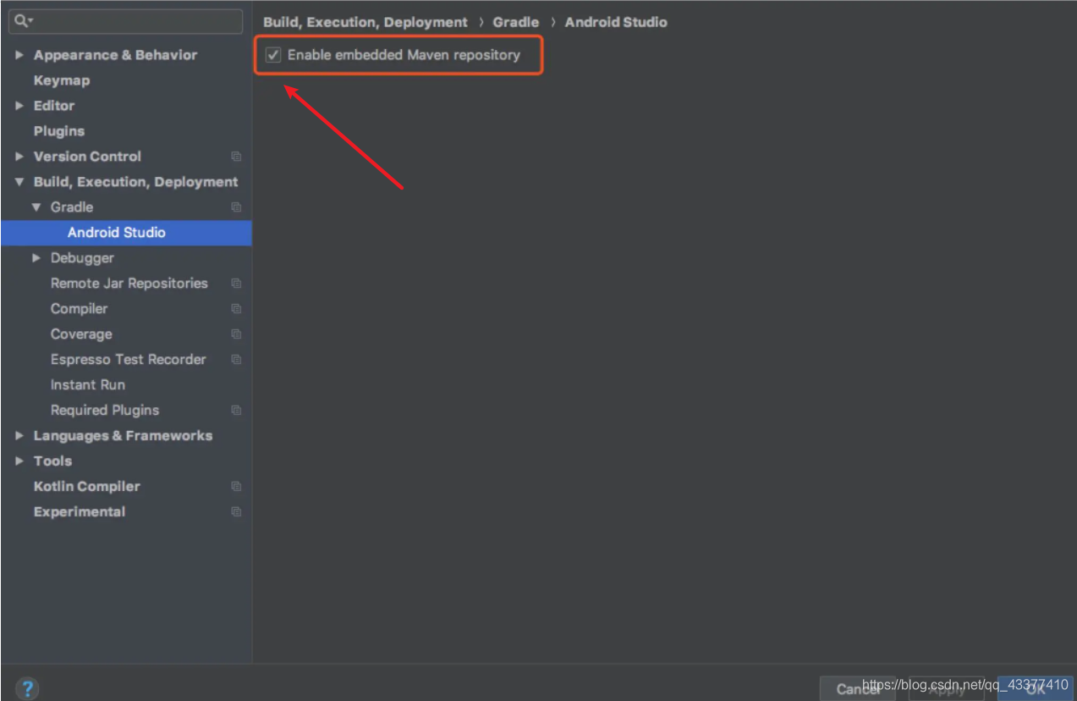Click Android Studio breadcrumb text
Image resolution: width=1077 pixels, height=701 pixels.
616,22
